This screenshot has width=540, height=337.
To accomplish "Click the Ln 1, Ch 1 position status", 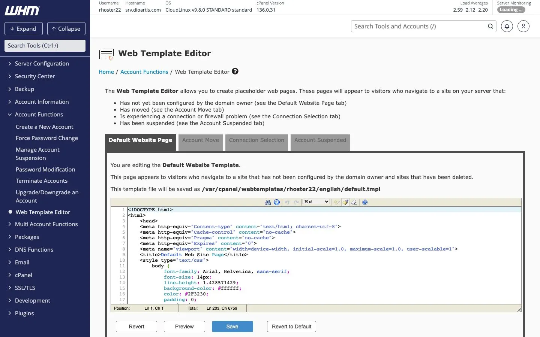I will [x=154, y=308].
